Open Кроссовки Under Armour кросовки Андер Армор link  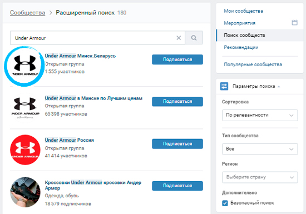point(93,185)
